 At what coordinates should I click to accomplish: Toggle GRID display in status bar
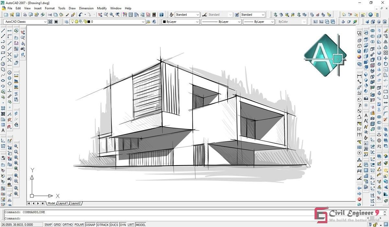tap(57, 224)
